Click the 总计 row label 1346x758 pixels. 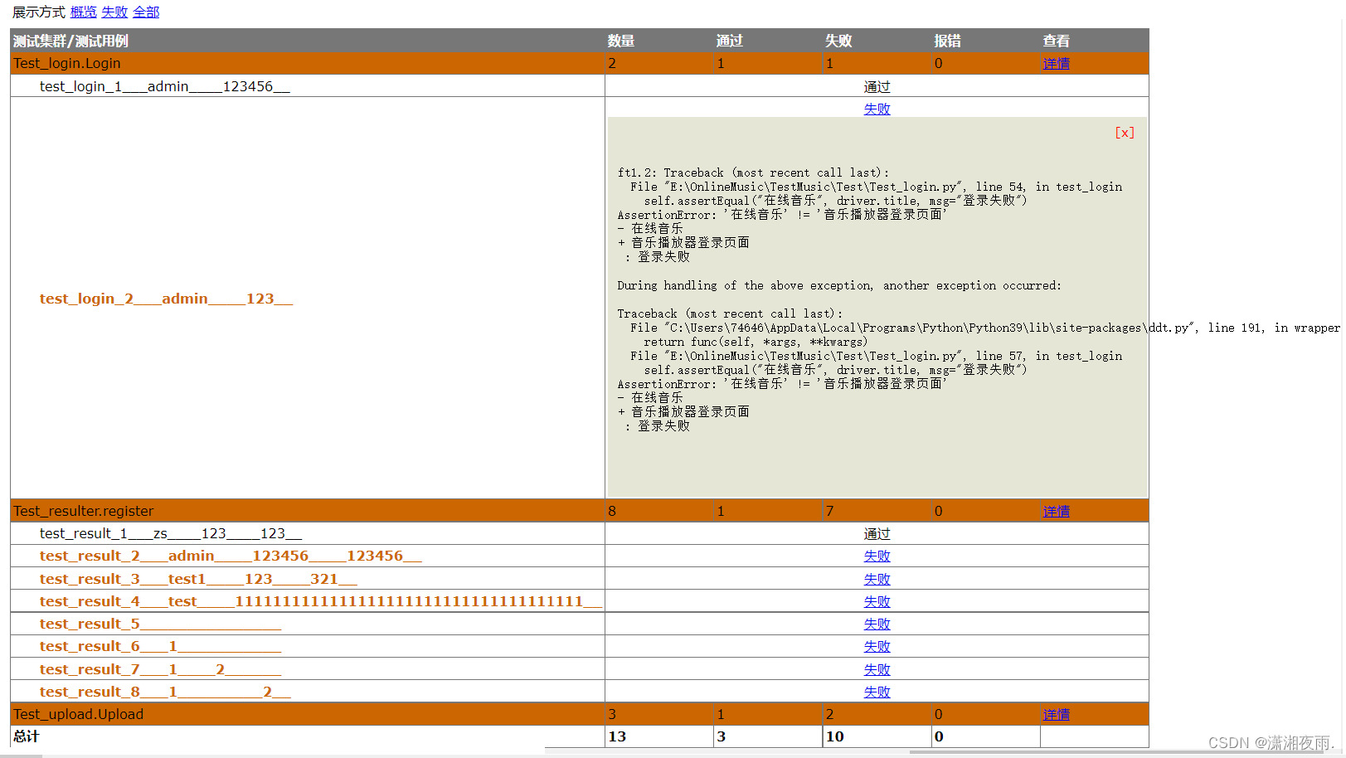coord(27,736)
